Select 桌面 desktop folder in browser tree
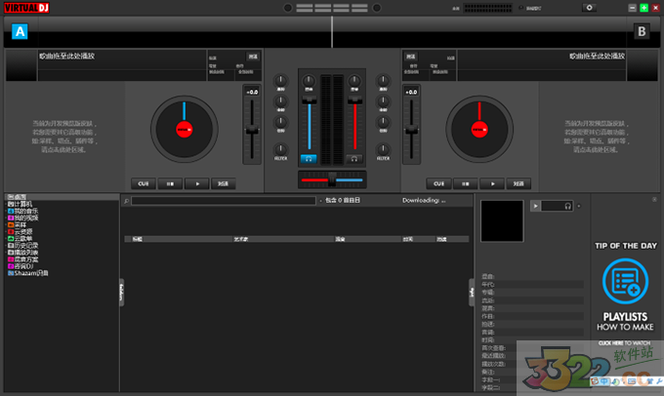 18,197
